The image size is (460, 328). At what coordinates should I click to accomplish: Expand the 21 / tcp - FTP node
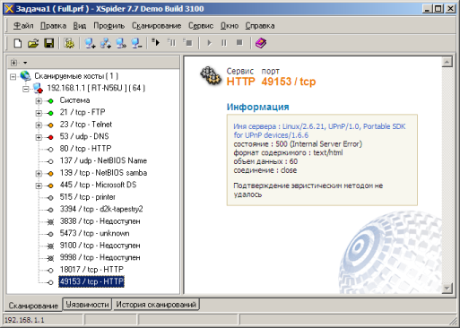pos(39,113)
